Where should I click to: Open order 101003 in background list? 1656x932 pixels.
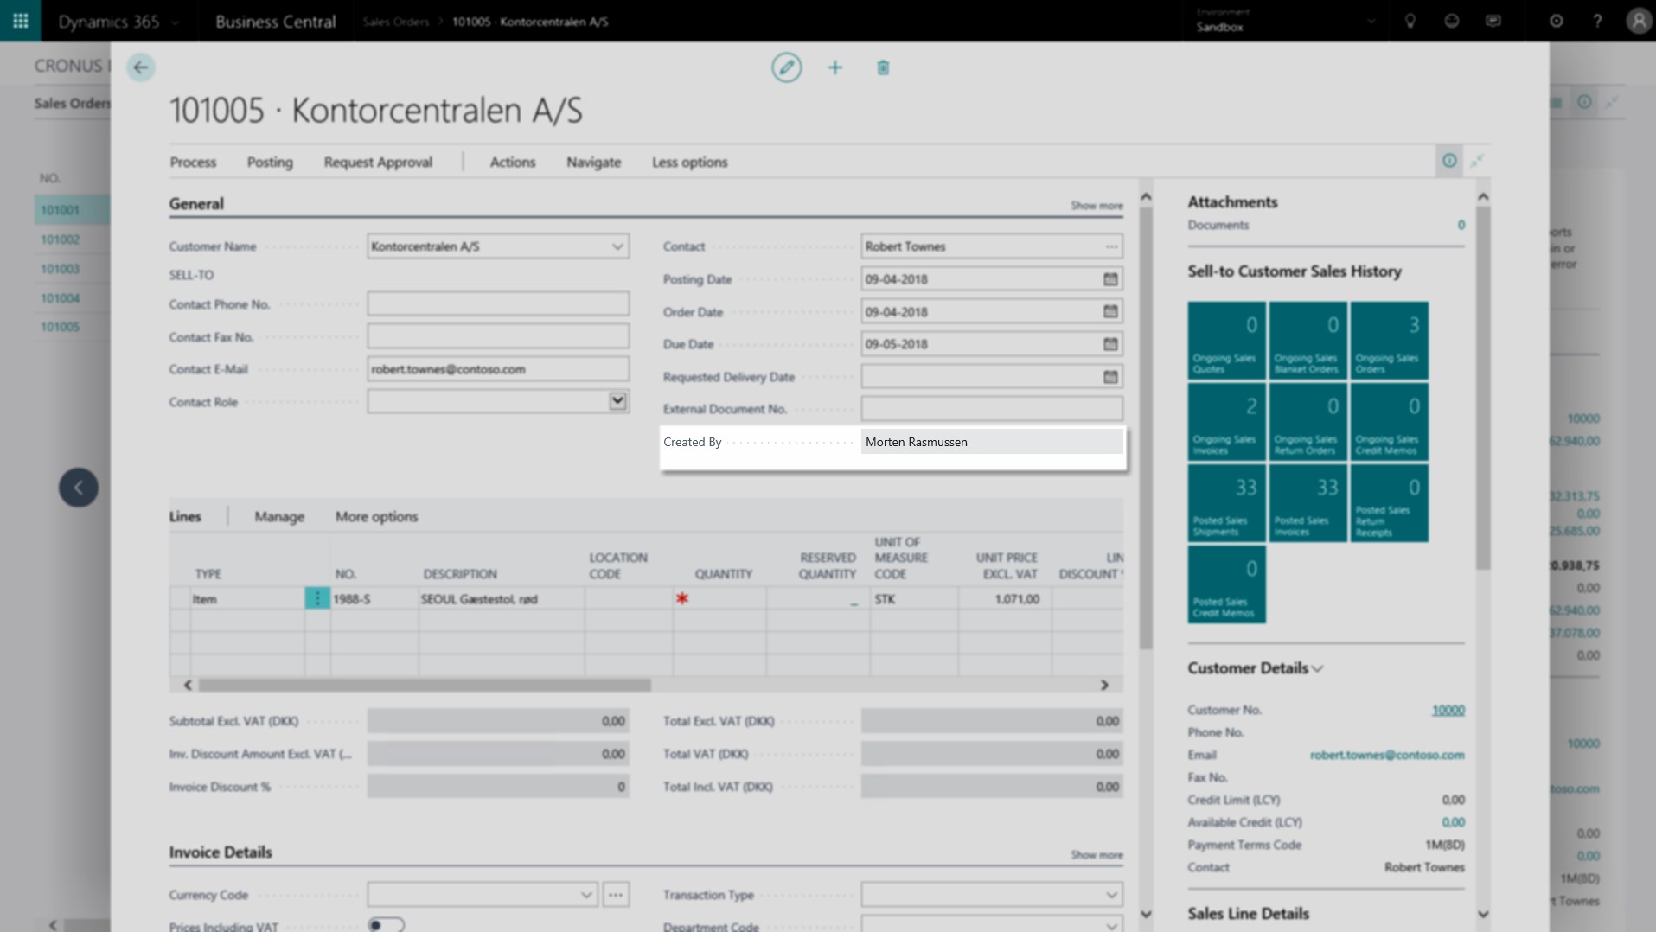[x=61, y=269]
